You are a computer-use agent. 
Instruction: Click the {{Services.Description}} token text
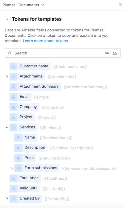click(x=71, y=148)
